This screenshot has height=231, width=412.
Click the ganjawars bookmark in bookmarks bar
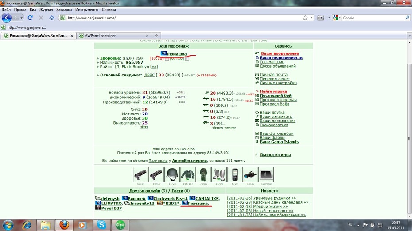click(23, 27)
